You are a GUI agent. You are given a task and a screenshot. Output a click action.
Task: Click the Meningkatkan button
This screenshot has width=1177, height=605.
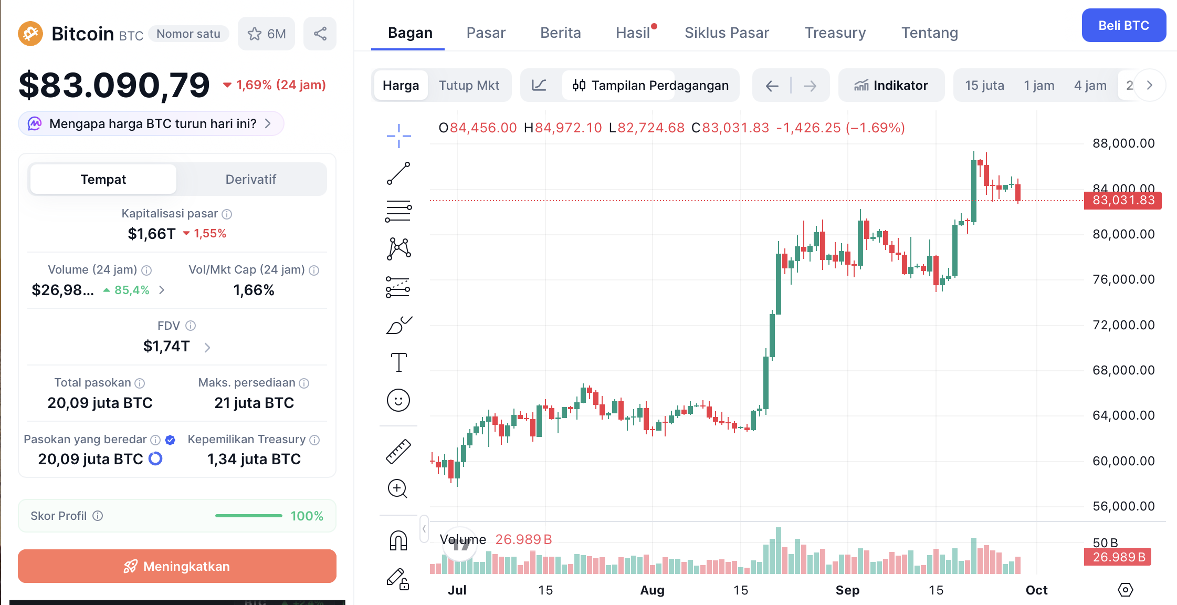[x=177, y=566]
